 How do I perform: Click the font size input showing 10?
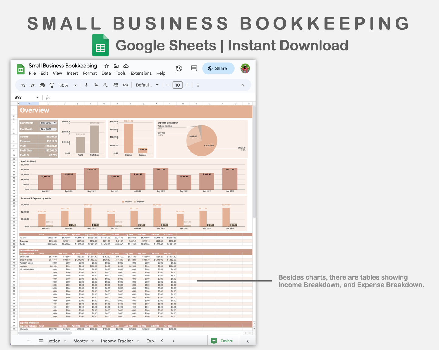click(177, 85)
